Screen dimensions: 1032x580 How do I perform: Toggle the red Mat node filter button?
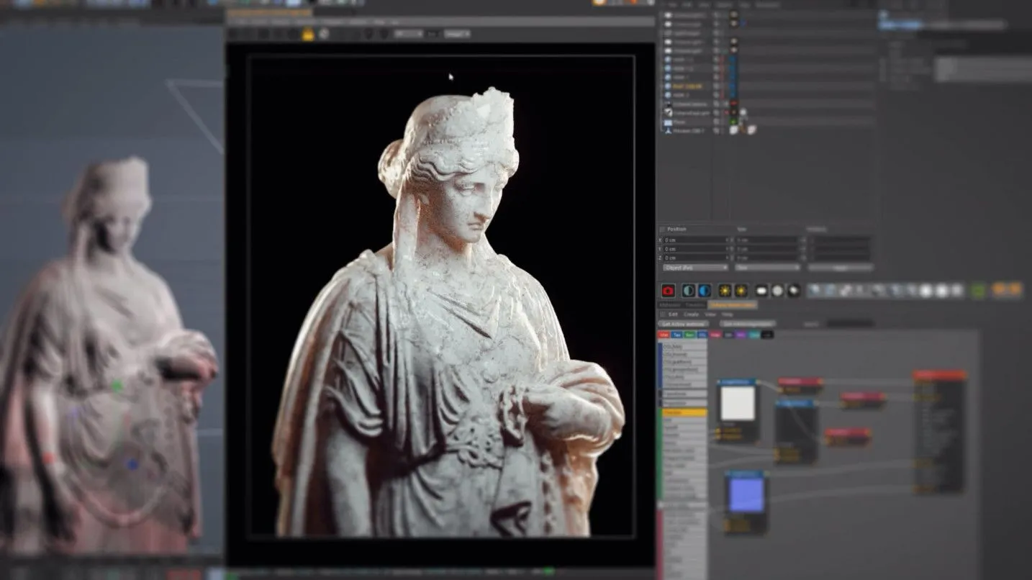pos(664,334)
